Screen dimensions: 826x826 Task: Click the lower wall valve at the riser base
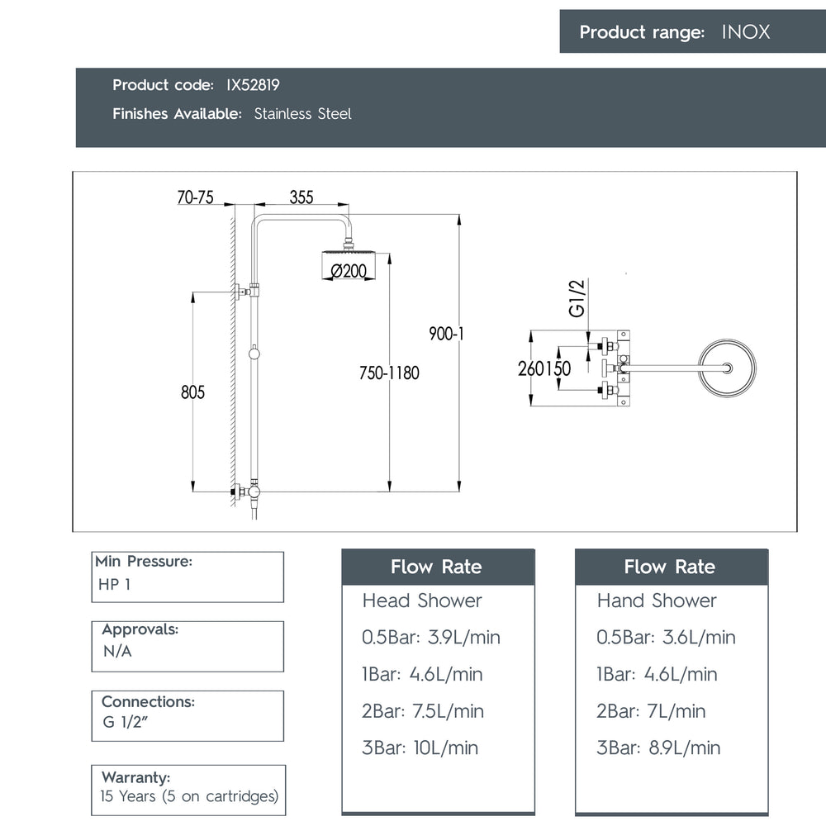246,491
